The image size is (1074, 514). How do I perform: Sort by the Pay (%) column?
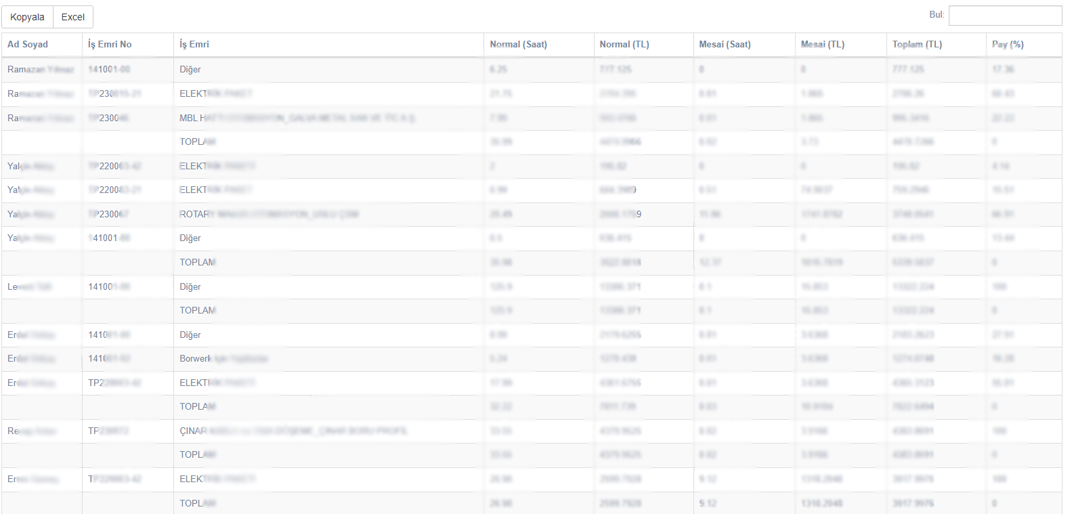1008,44
